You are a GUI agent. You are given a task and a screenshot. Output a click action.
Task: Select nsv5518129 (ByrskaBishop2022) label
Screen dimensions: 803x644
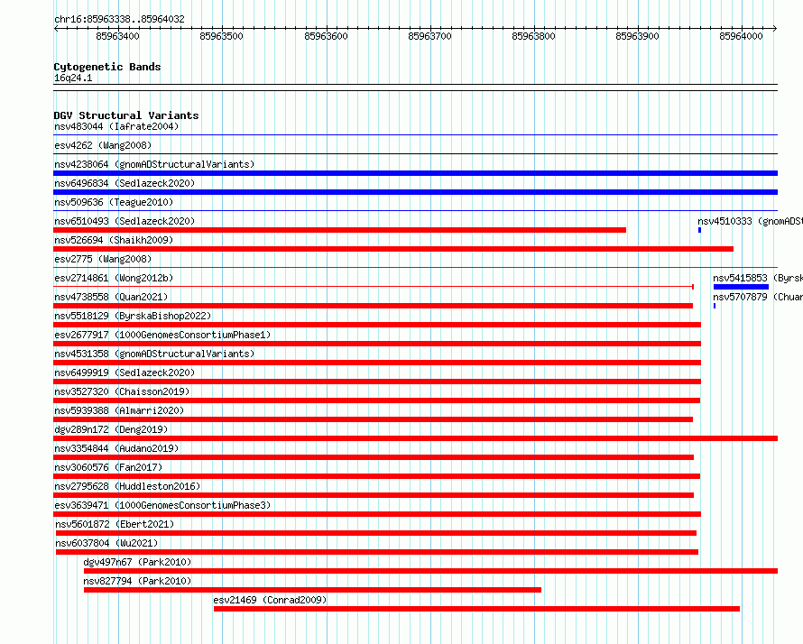tap(133, 316)
